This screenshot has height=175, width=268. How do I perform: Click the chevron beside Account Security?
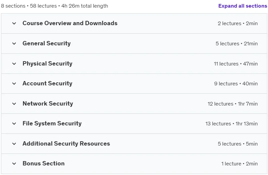coord(14,84)
